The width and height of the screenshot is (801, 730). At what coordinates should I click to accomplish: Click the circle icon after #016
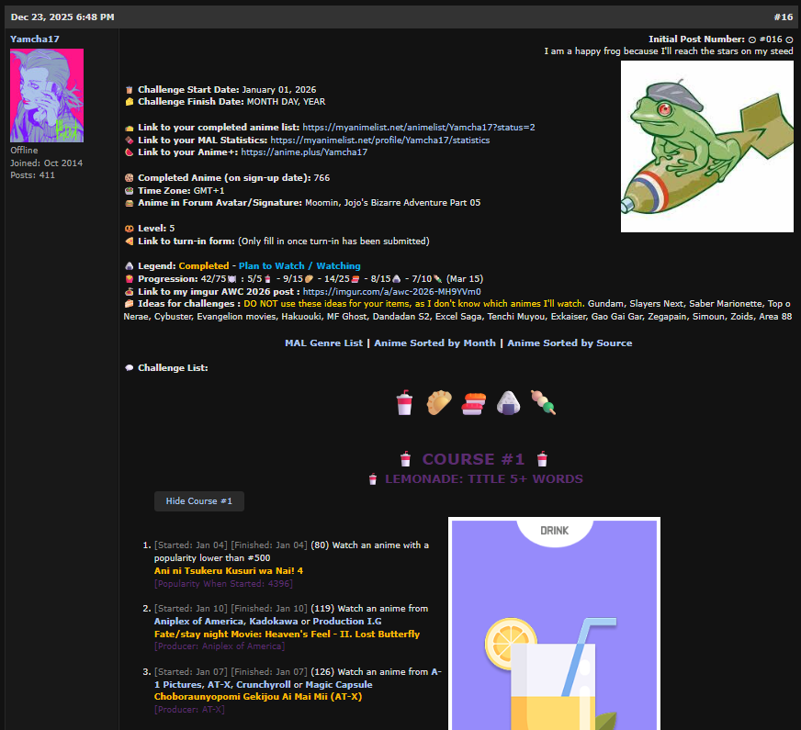pos(789,39)
